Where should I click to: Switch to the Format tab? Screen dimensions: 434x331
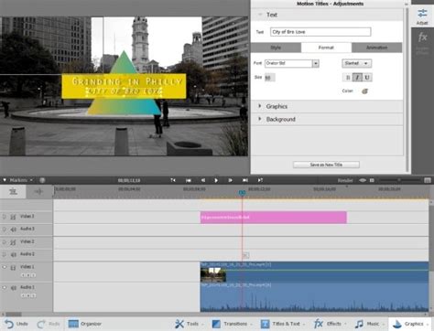pyautogui.click(x=326, y=48)
